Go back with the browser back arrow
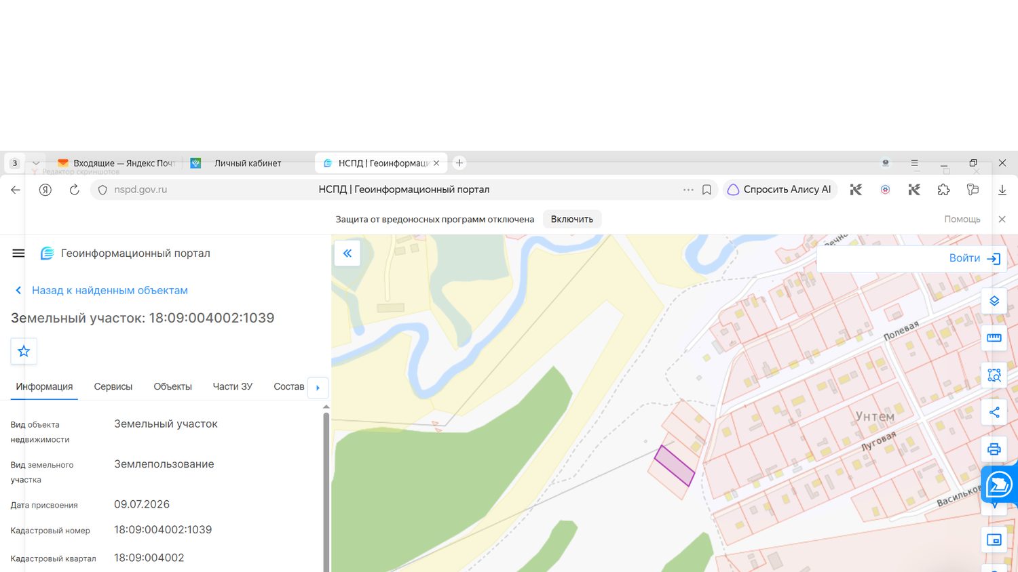 pos(16,190)
